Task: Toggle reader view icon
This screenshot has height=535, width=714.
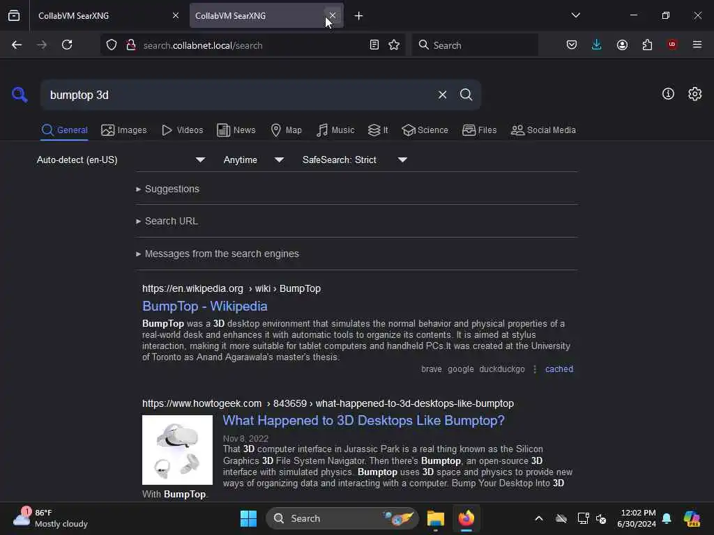Action: (x=374, y=45)
